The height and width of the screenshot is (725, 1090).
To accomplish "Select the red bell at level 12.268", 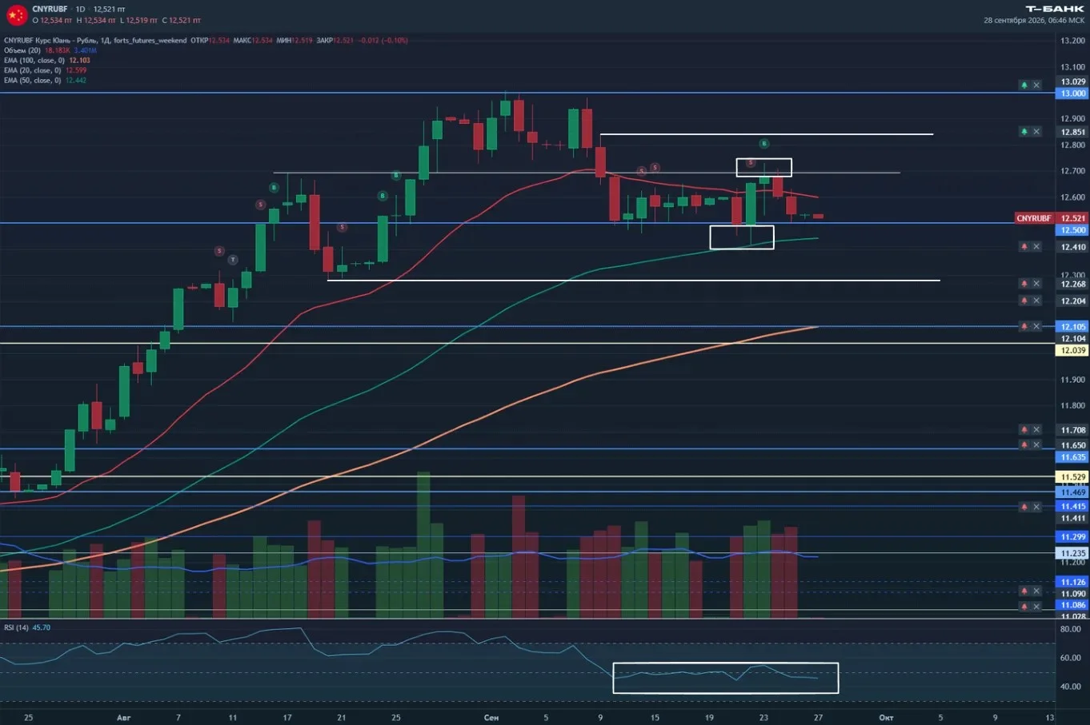I will [x=1024, y=284].
